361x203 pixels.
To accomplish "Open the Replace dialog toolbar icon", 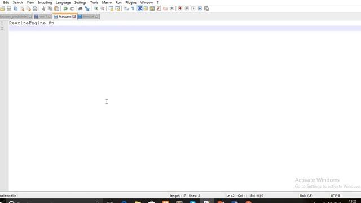I will pyautogui.click(x=87, y=8).
